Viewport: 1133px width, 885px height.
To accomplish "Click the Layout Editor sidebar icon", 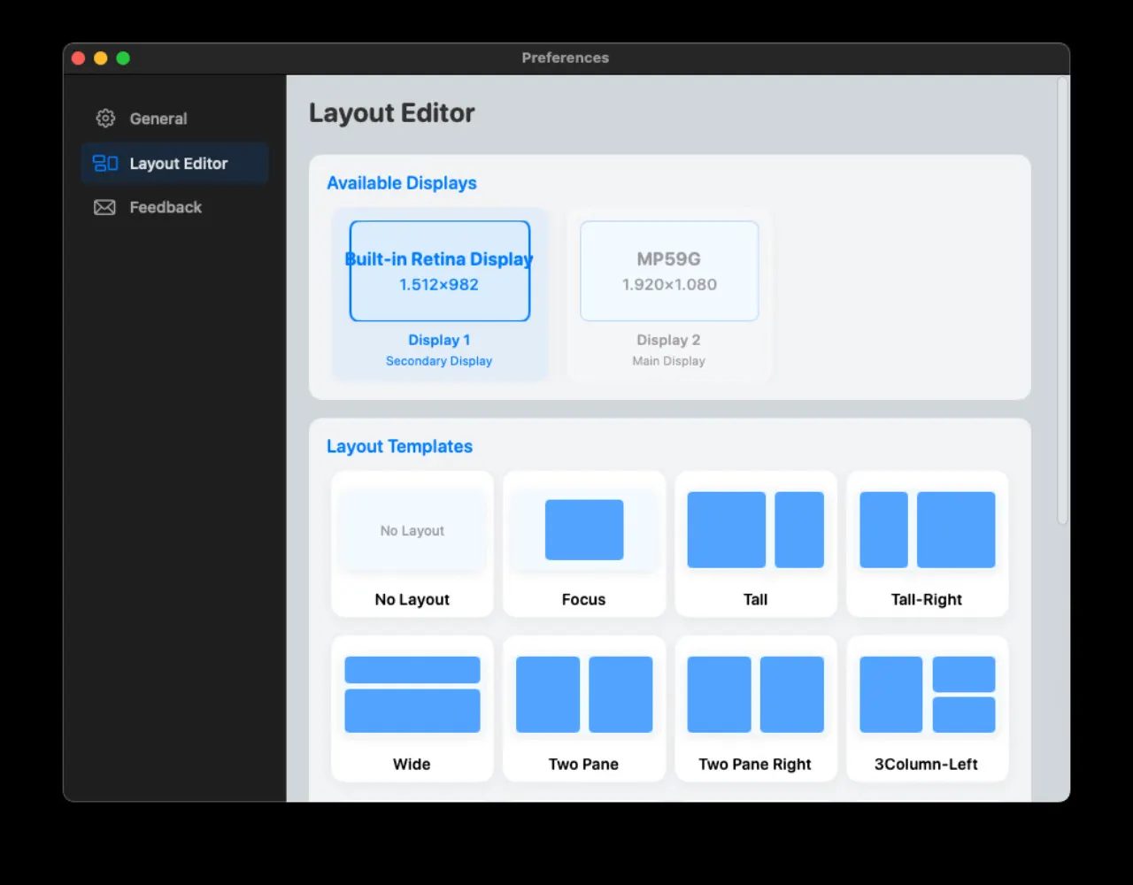I will (x=105, y=164).
